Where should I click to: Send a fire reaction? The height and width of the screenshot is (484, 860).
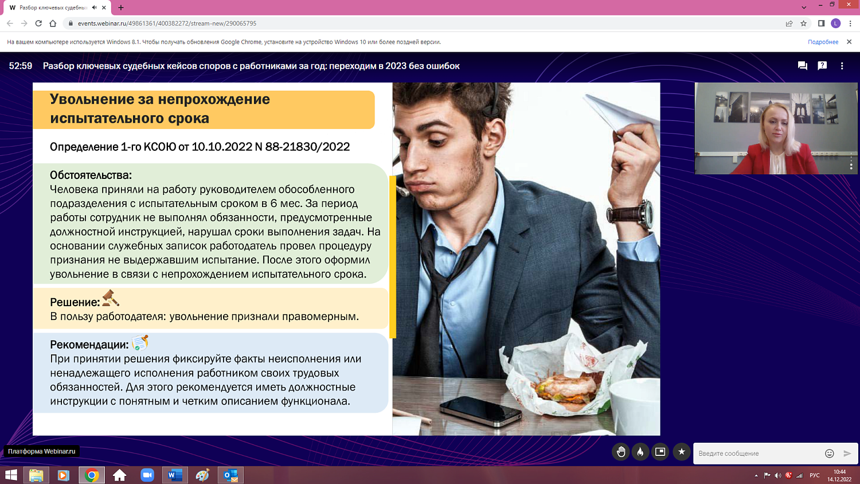[640, 452]
